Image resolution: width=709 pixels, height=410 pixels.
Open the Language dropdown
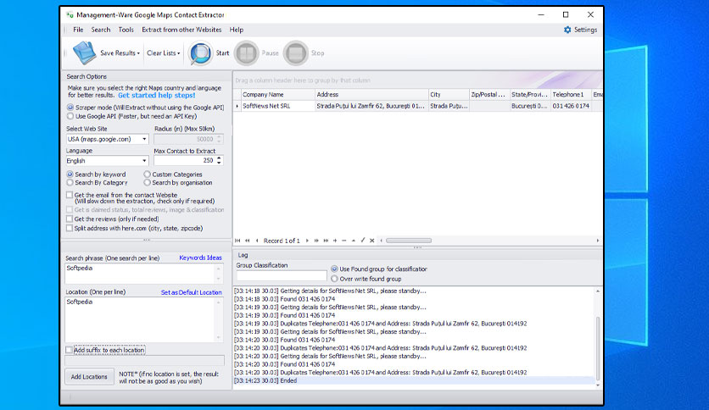144,161
